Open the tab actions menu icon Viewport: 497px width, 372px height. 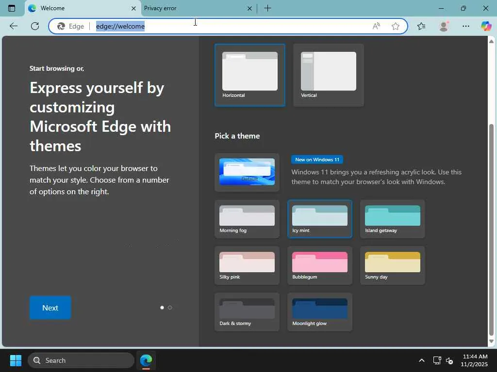click(12, 8)
